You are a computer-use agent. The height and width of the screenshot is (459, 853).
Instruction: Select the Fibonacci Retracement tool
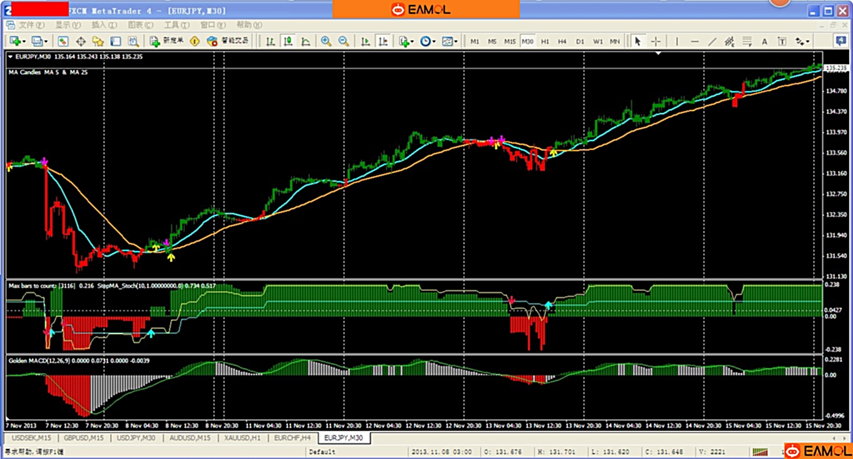click(747, 41)
